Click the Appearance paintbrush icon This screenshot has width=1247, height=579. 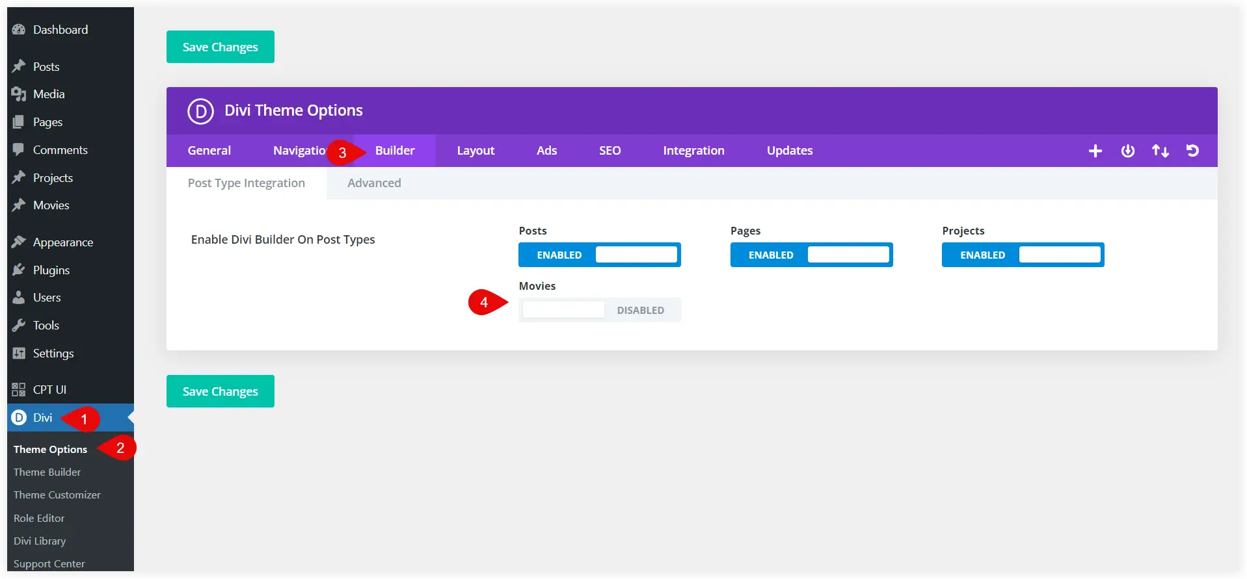tap(19, 242)
